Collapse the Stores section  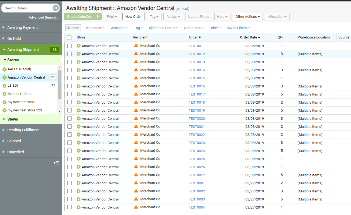tap(31, 60)
